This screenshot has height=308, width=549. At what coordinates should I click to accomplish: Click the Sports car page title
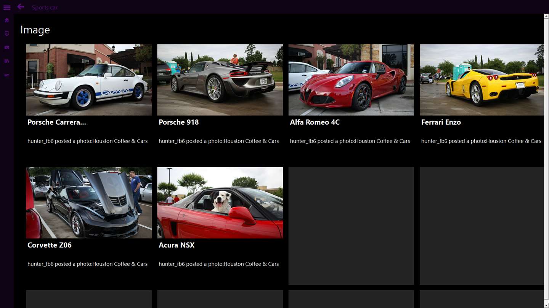coord(45,8)
